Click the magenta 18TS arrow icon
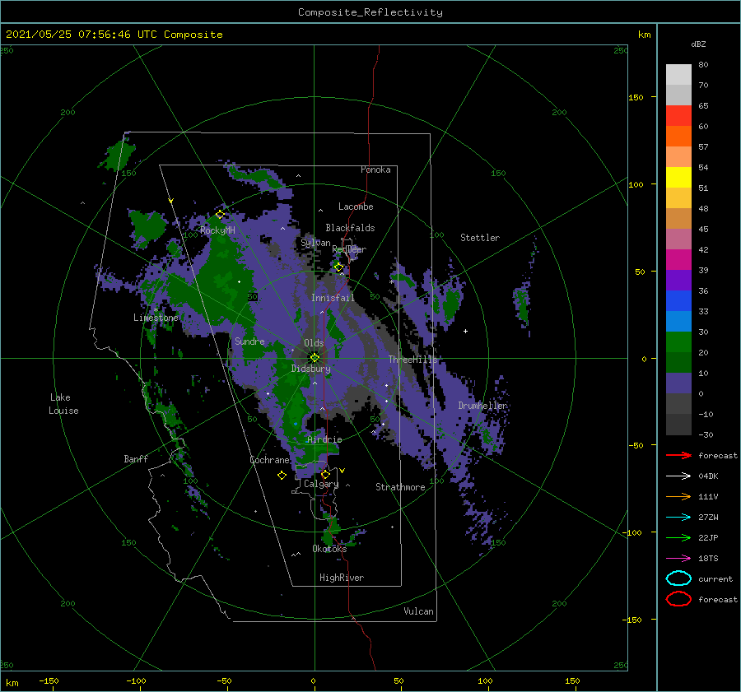 point(678,559)
